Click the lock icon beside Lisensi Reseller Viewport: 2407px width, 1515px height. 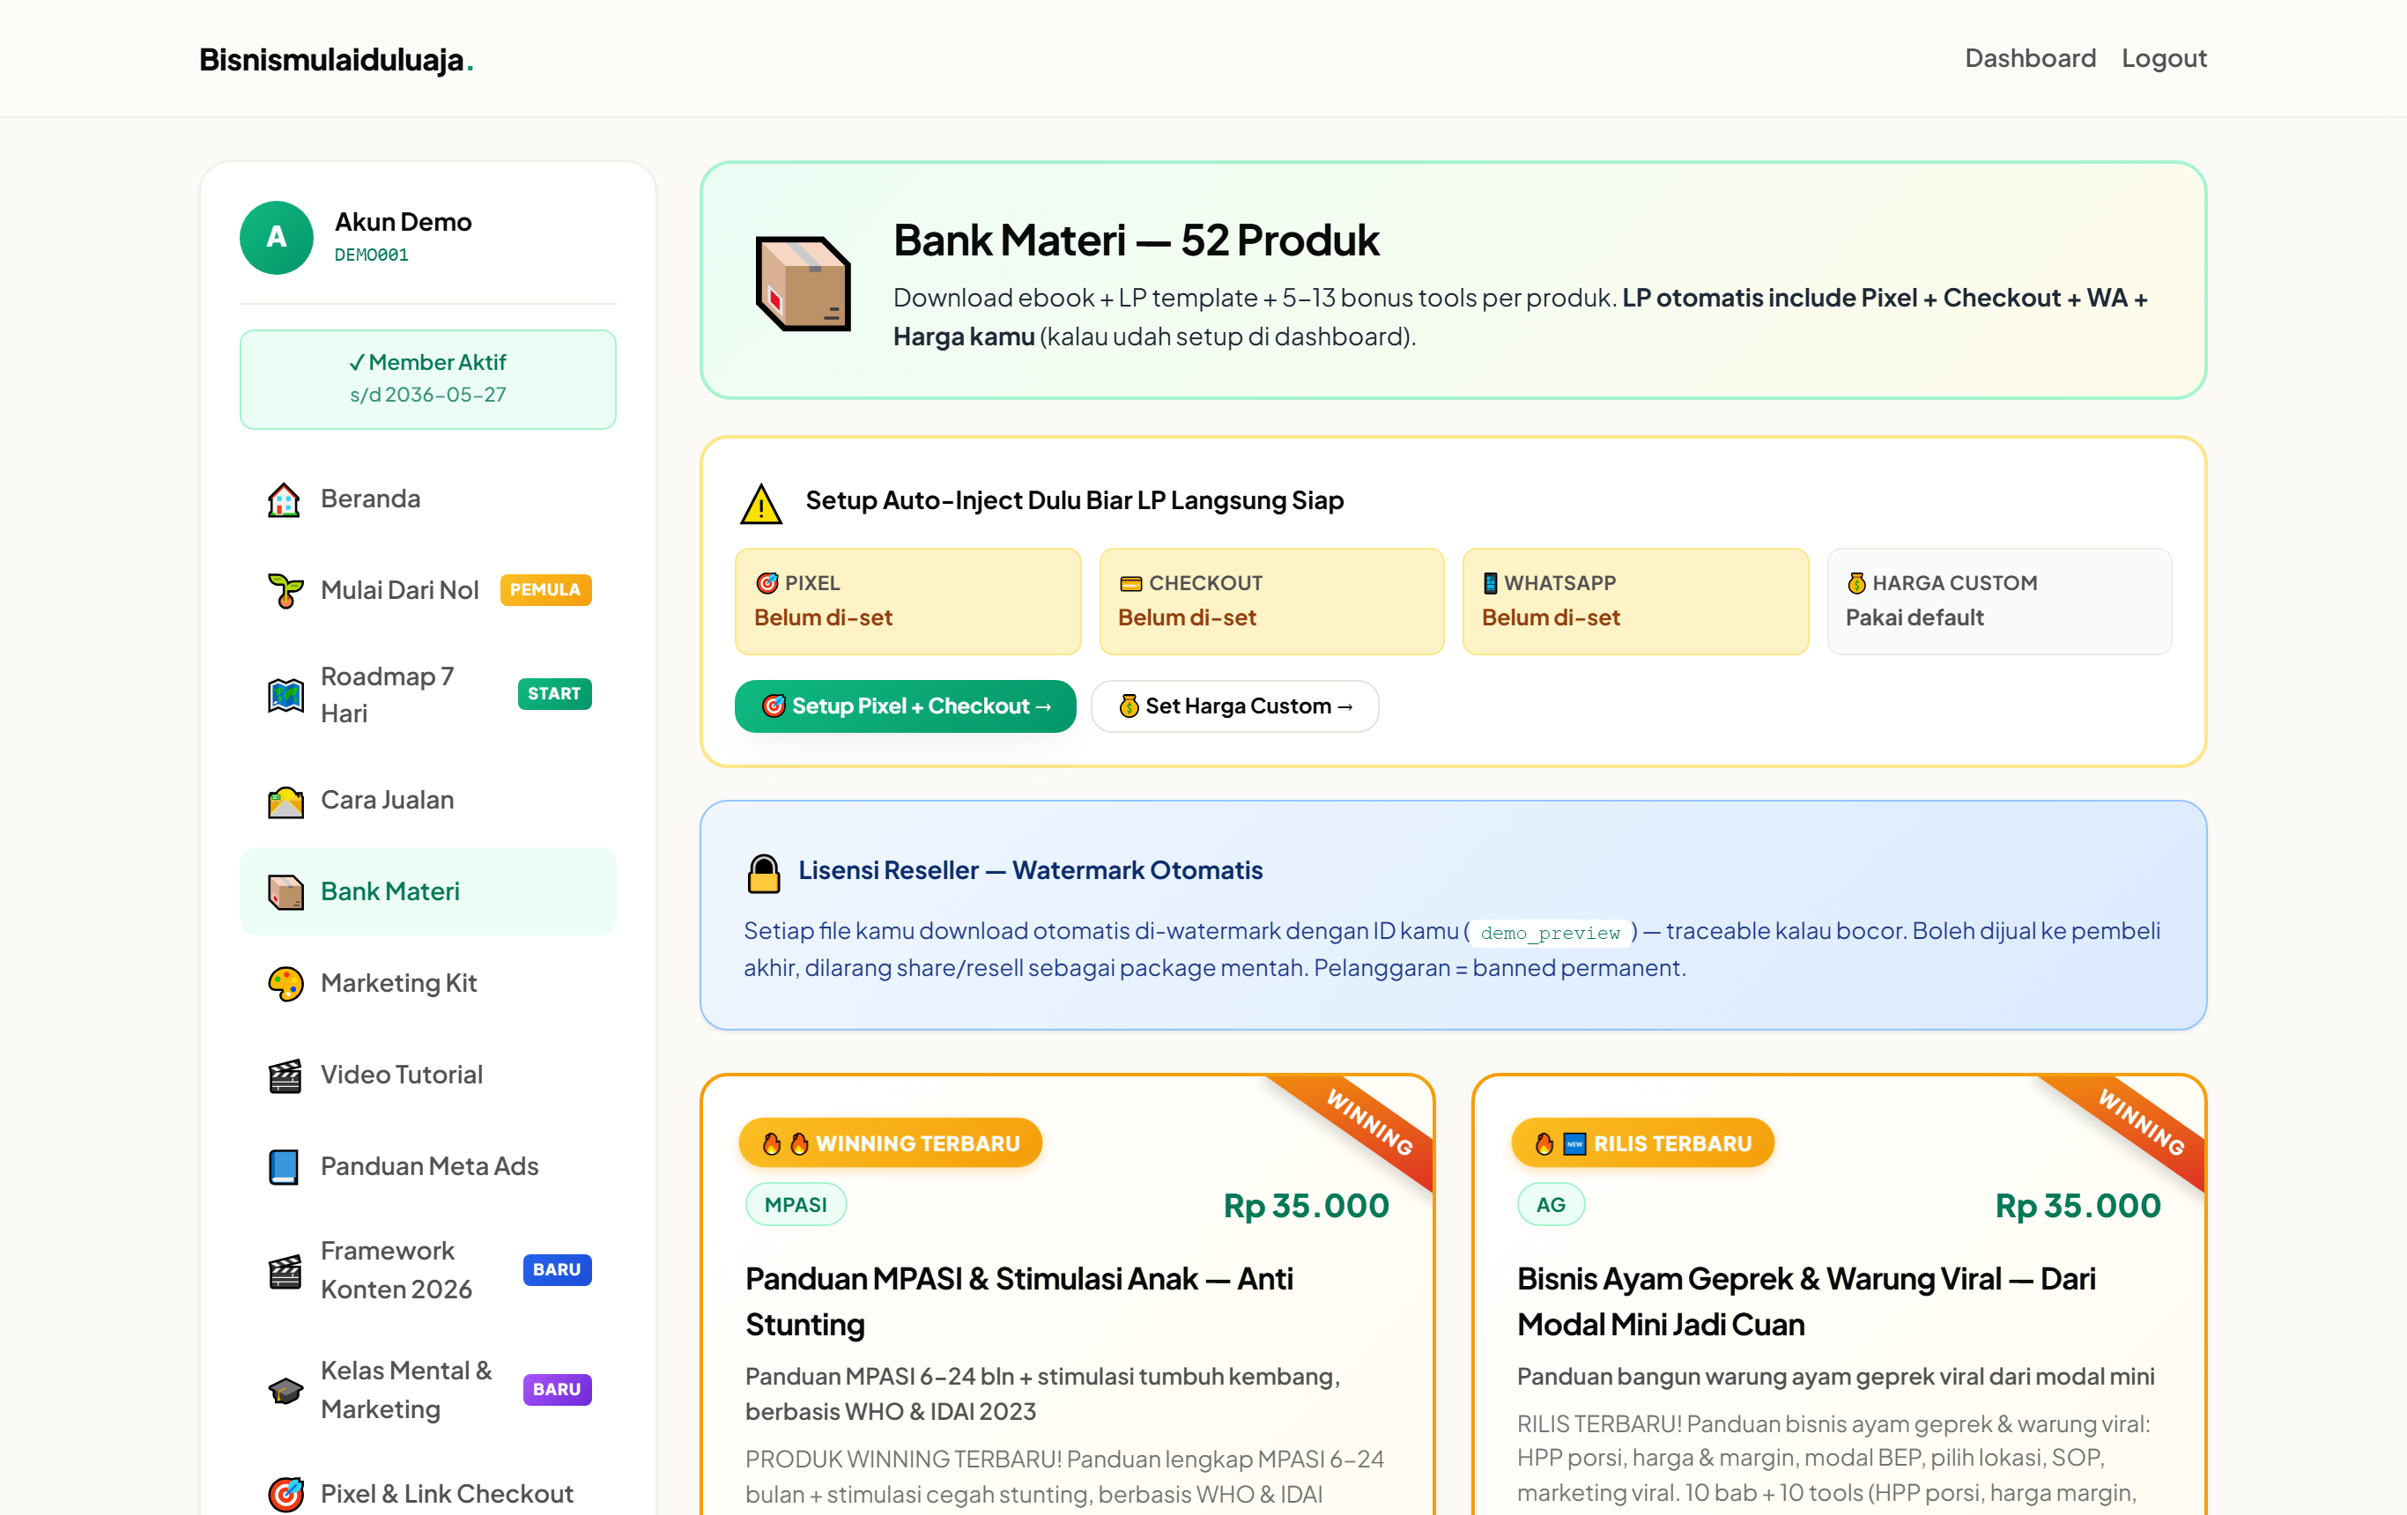(764, 872)
